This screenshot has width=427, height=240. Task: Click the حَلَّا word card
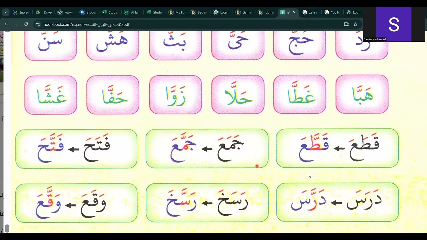pyautogui.click(x=238, y=94)
